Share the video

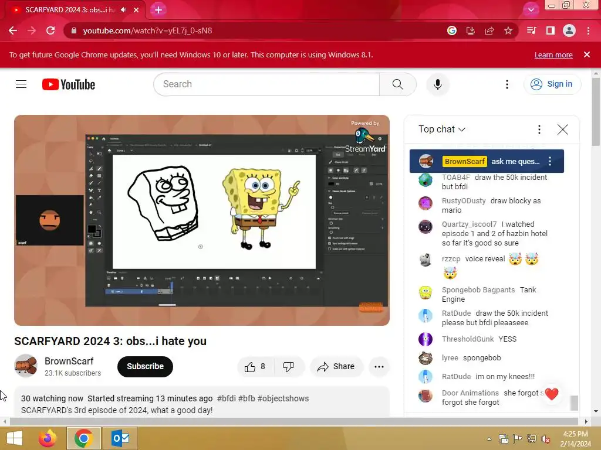click(336, 367)
